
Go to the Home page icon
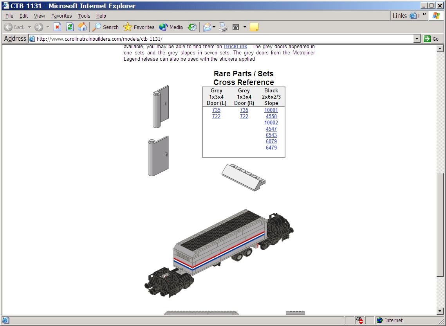point(82,27)
